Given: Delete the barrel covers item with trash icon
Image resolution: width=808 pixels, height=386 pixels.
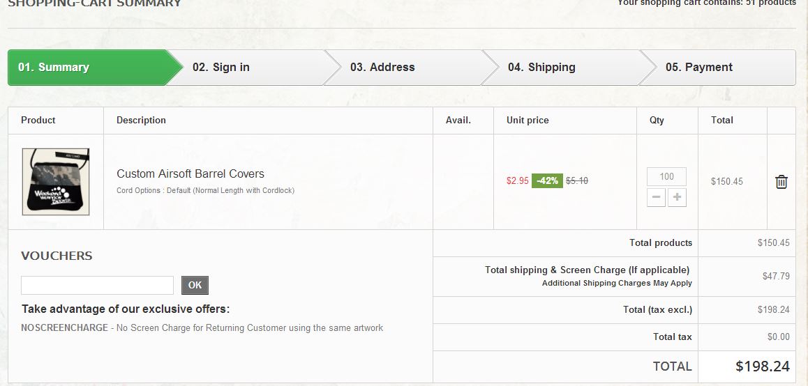Looking at the screenshot, I should [781, 182].
